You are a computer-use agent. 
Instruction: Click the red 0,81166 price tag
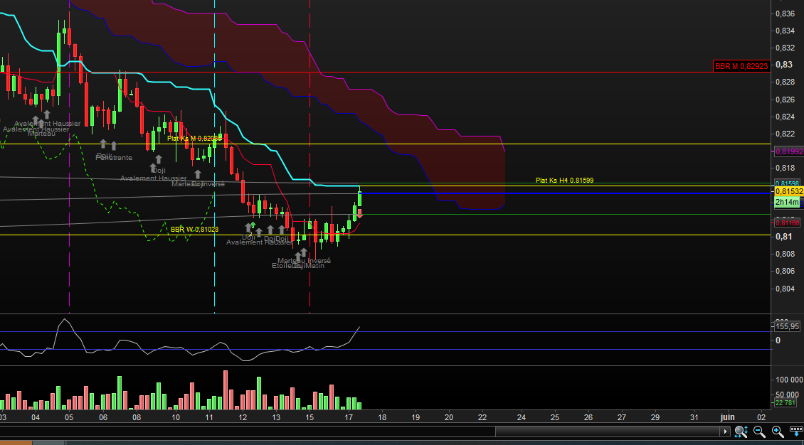[x=788, y=222]
